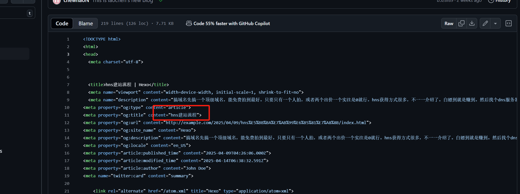The image size is (520, 194).
Task: Select the highlighted file in the sidebar tree
Action: tap(14, 54)
